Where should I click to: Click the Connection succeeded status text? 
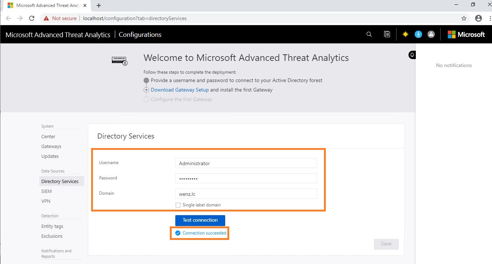pyautogui.click(x=204, y=233)
